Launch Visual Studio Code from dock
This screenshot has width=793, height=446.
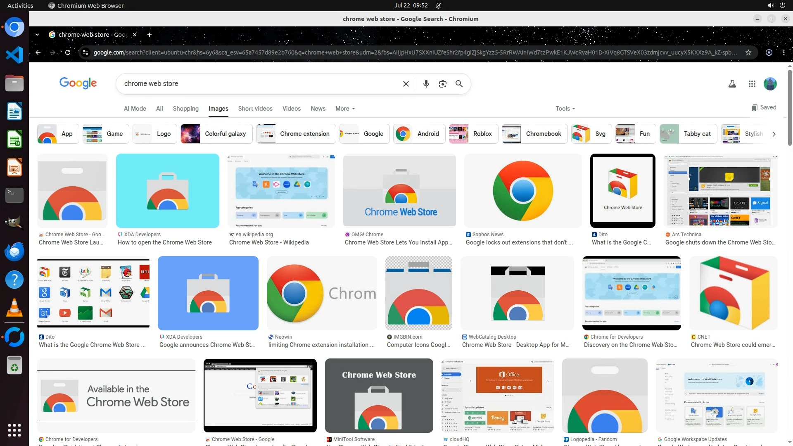[14, 55]
